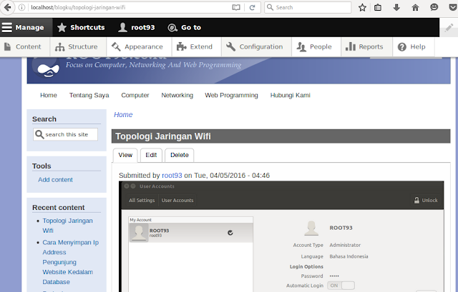
Task: Reload the page with refresh icon
Action: coord(252,8)
